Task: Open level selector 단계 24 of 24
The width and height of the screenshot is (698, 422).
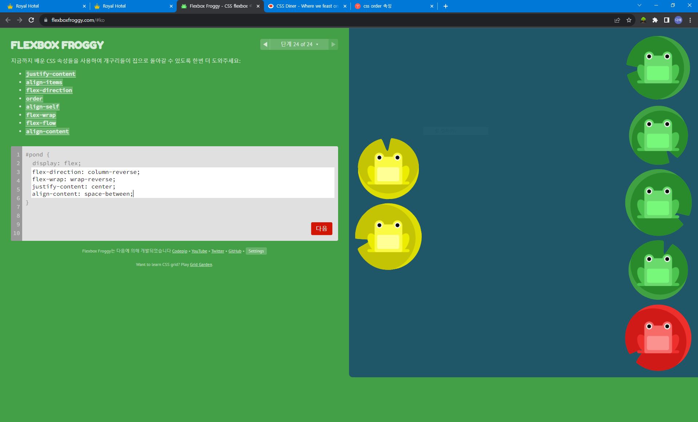Action: pos(299,44)
